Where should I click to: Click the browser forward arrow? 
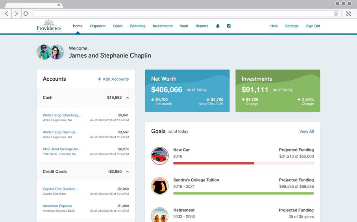(16, 13)
